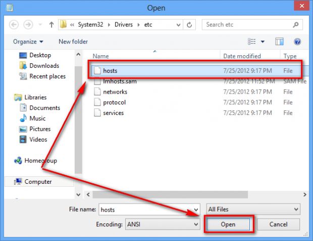Image resolution: width=313 pixels, height=241 pixels.
Task: Select Downloads in navigation pane
Action: (39, 66)
